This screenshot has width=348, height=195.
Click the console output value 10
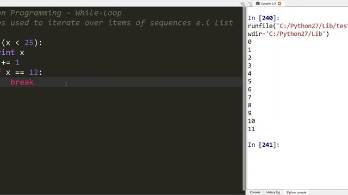pyautogui.click(x=251, y=121)
